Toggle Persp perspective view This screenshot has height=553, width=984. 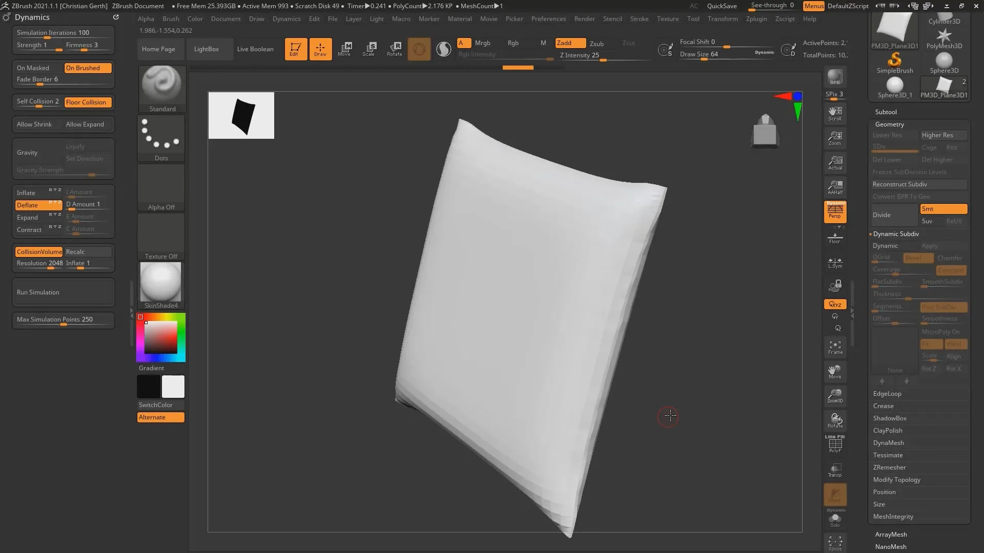coord(835,211)
